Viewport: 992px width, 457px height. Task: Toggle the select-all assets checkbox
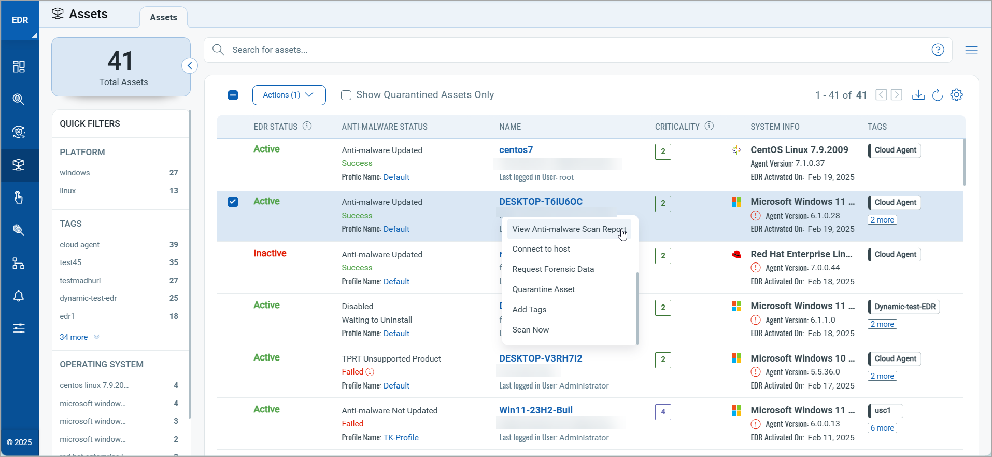point(233,95)
